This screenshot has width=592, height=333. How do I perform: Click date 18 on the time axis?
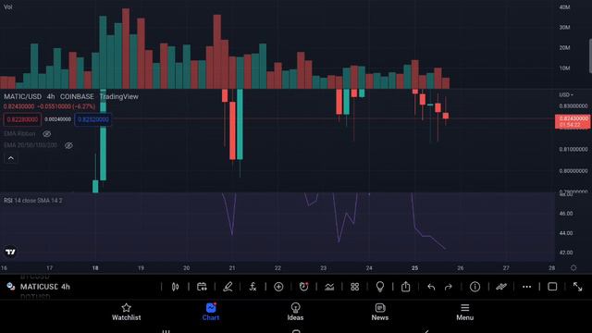tap(95, 268)
